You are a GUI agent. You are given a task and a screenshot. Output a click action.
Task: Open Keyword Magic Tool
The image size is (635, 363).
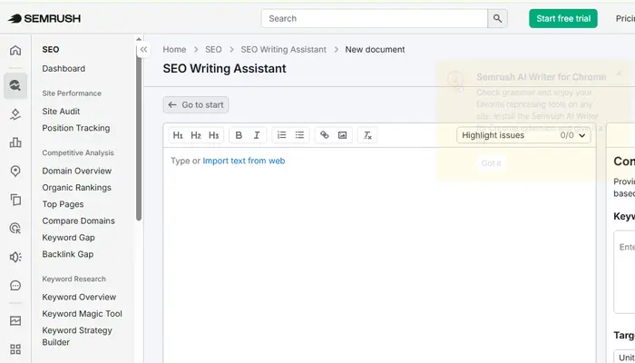pyautogui.click(x=82, y=314)
